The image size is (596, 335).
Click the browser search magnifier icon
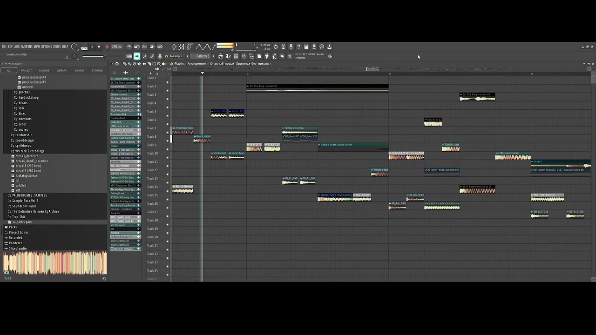point(104,279)
